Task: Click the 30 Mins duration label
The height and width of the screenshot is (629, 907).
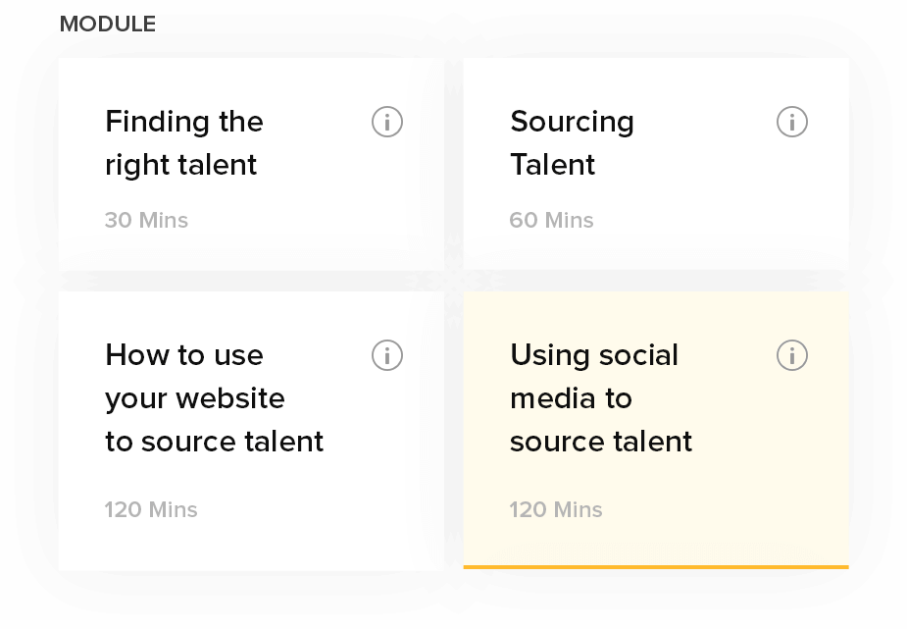Action: (x=146, y=221)
